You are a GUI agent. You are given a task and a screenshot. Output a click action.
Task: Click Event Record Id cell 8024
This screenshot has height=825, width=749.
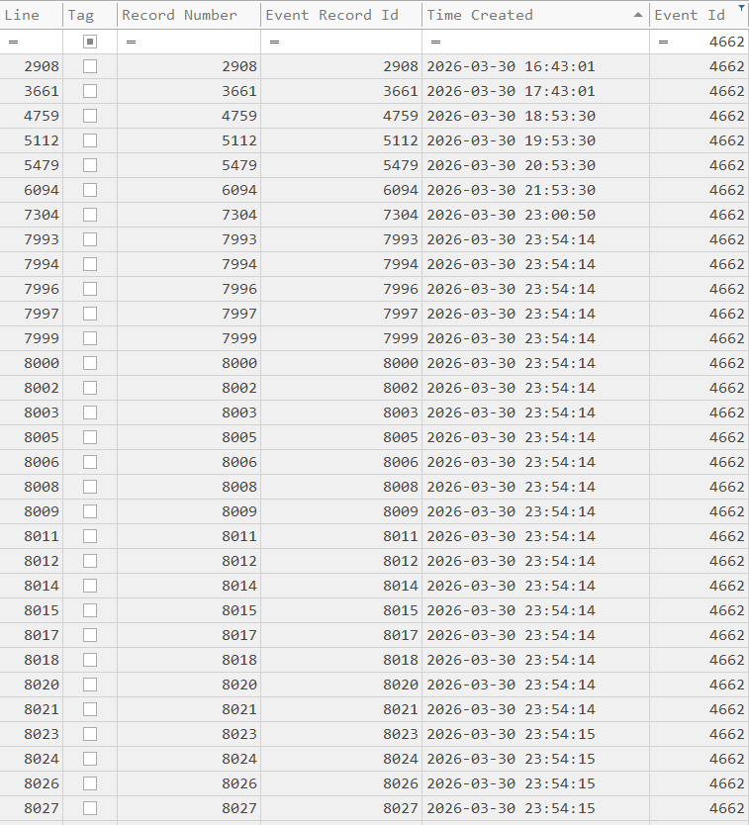341,759
